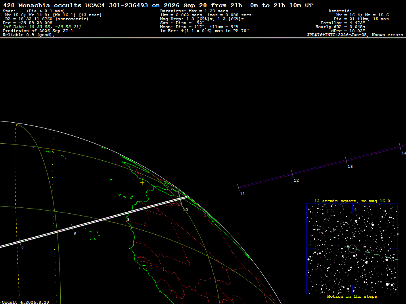The height and width of the screenshot is (304, 406).
Task: Click the "Motion in 1hr steps" caption
Action: tap(352, 296)
